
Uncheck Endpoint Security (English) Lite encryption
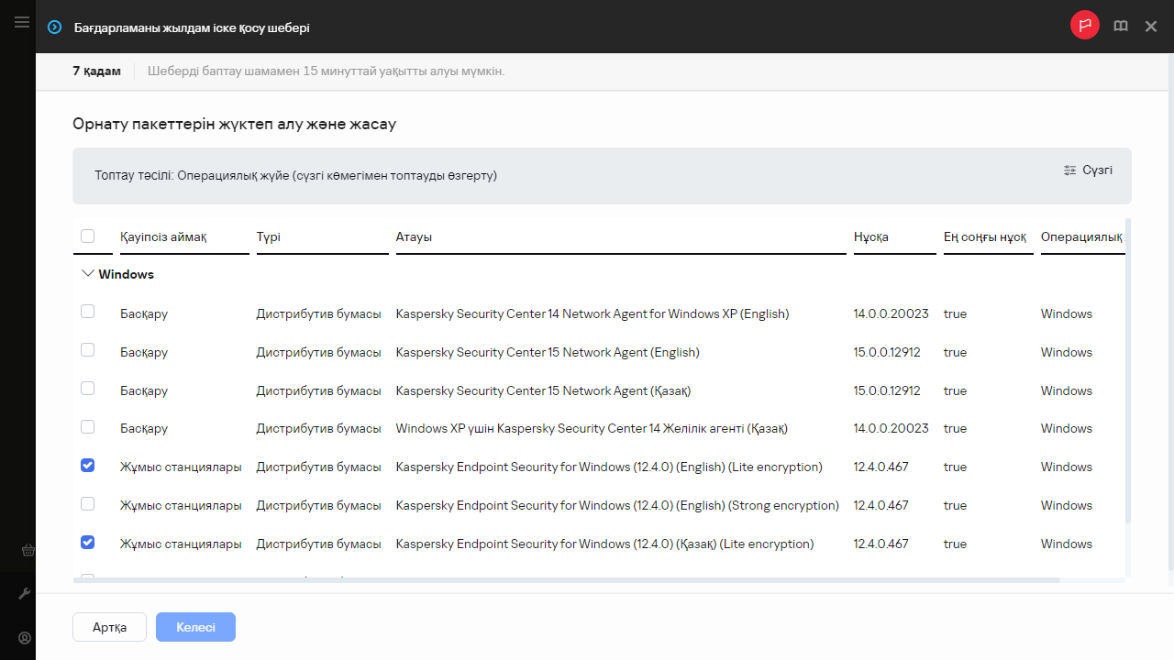pyautogui.click(x=88, y=466)
